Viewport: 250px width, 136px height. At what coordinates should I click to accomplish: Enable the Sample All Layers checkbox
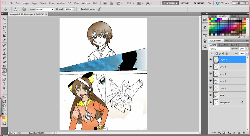click(79, 9)
